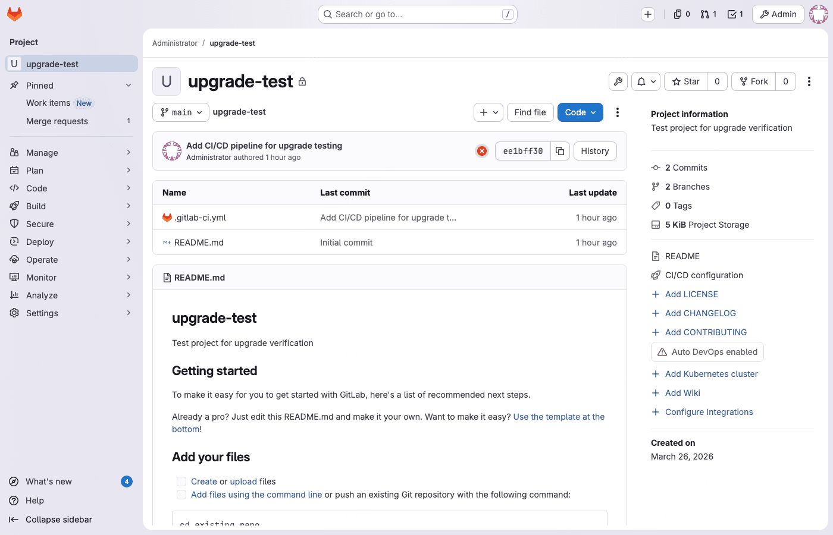
Task: Click the Web IDE key icon near the Star button
Action: click(x=618, y=81)
